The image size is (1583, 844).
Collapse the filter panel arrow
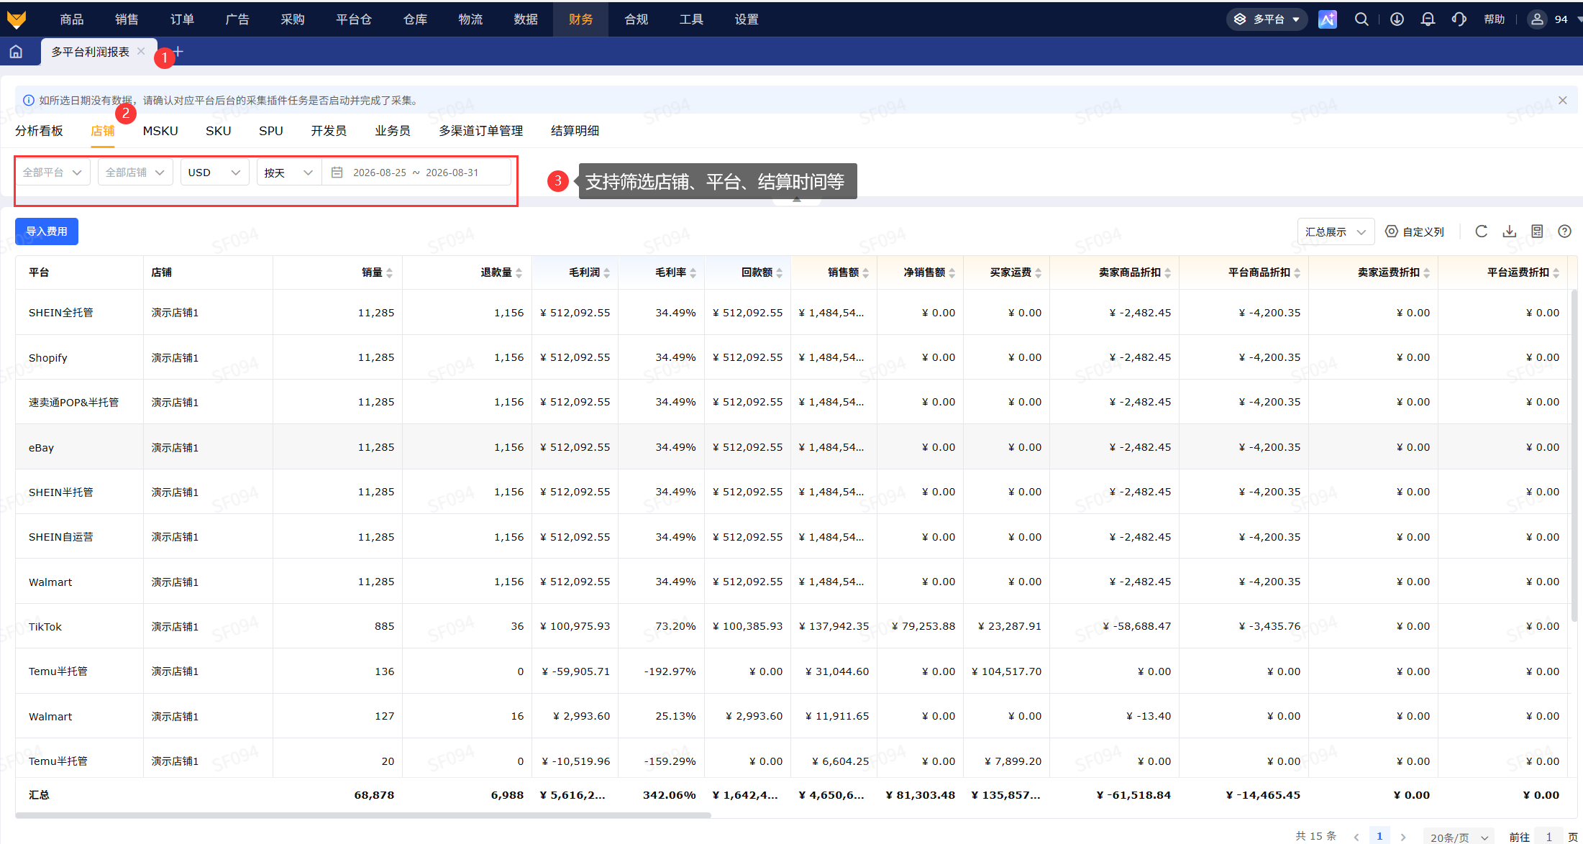point(797,200)
